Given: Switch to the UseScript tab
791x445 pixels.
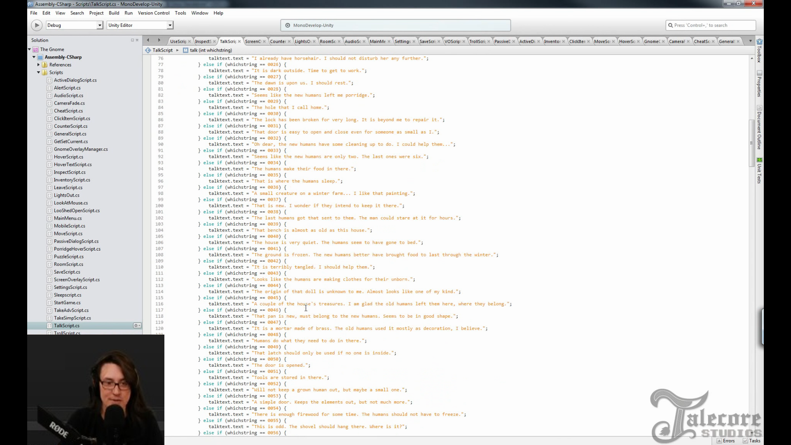Looking at the screenshot, I should pos(178,41).
